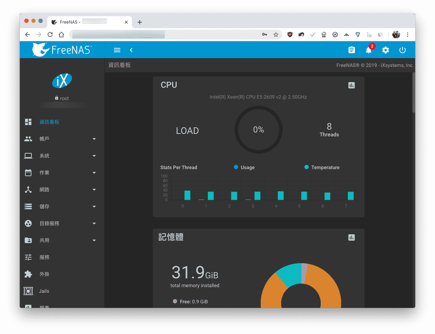
Task: Click the 'total memory installed' text
Action: pyautogui.click(x=195, y=285)
